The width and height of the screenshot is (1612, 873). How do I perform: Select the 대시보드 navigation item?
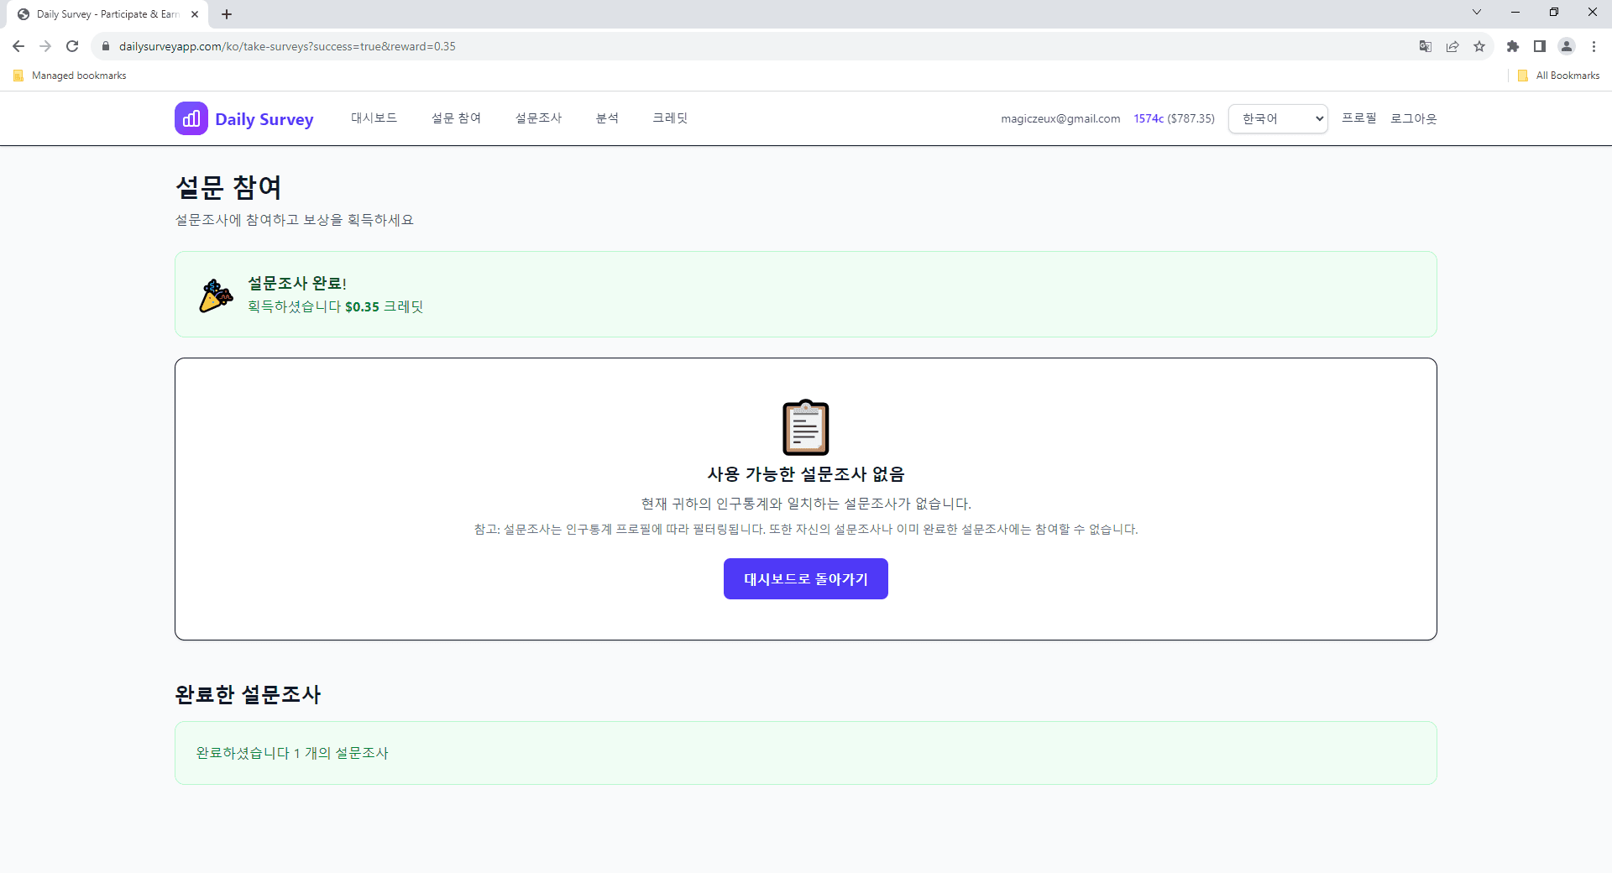[x=374, y=118]
